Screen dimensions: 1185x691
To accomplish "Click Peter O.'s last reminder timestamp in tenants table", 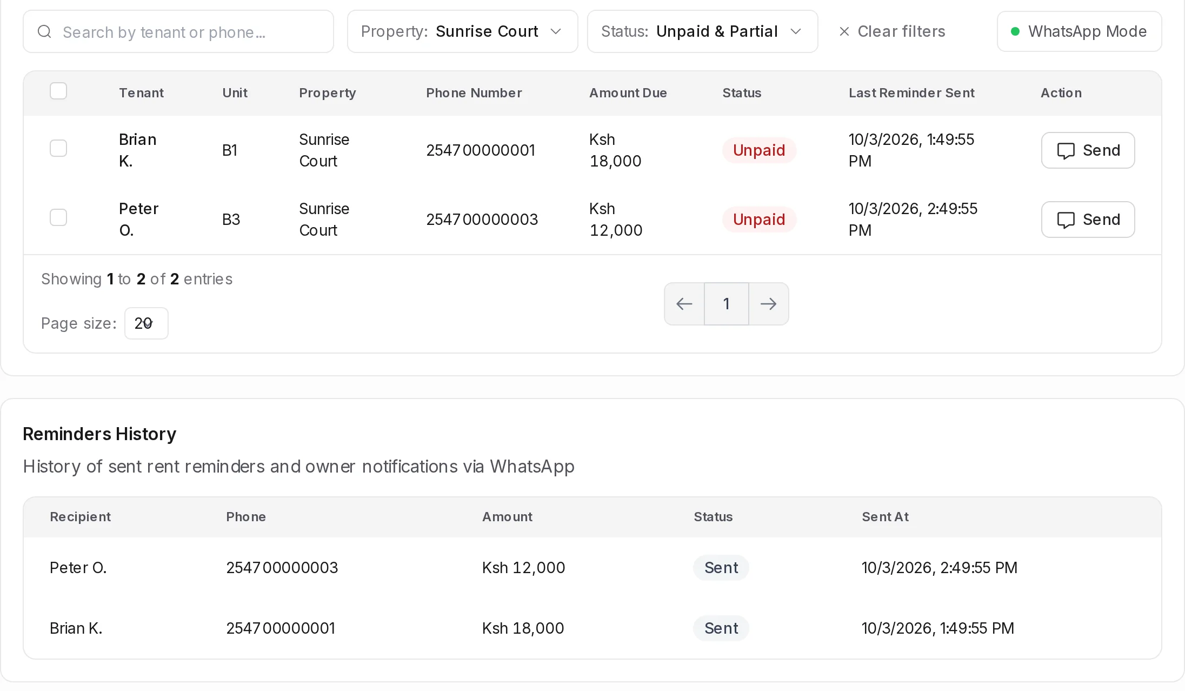I will point(913,220).
